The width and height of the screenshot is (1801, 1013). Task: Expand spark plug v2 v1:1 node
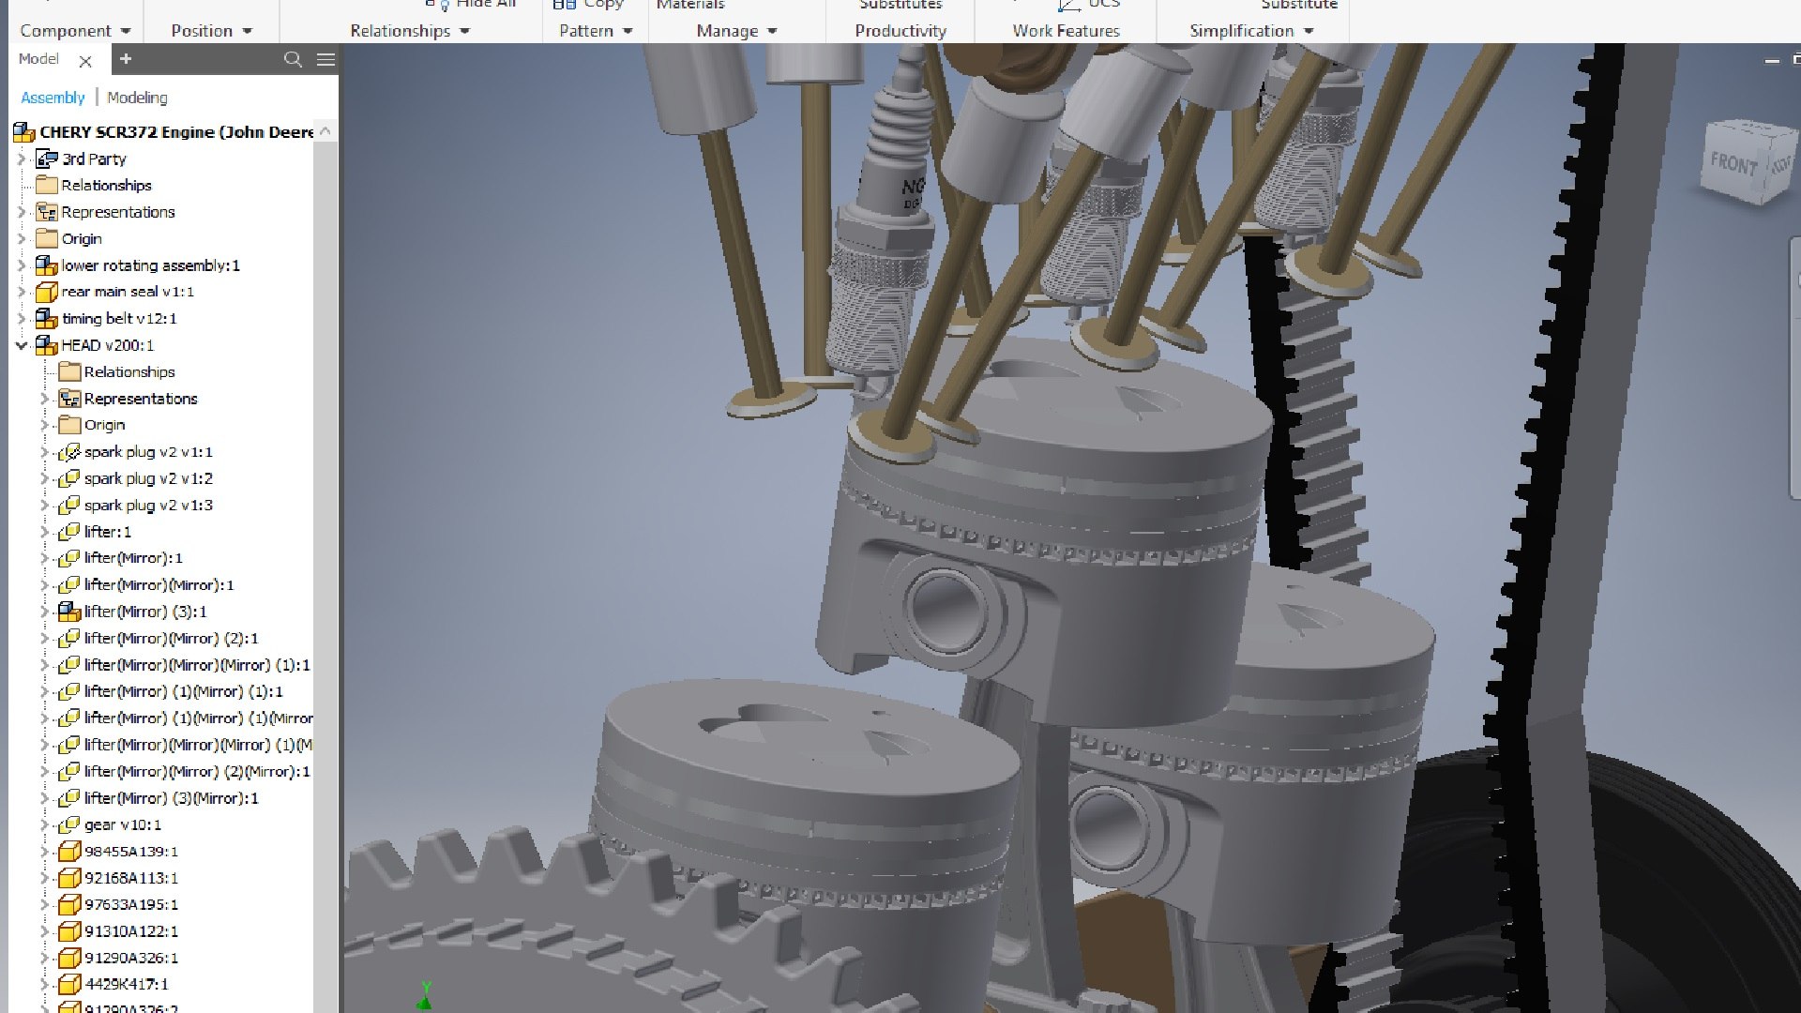coord(44,452)
